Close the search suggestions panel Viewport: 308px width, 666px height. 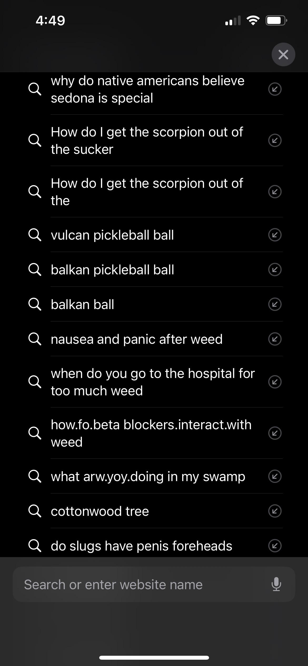283,54
